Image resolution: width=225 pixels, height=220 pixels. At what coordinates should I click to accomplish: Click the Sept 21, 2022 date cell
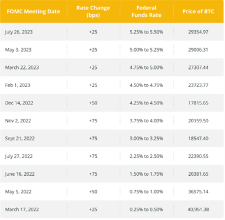pos(20,139)
